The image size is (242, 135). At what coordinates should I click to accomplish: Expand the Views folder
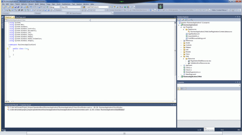(181, 54)
